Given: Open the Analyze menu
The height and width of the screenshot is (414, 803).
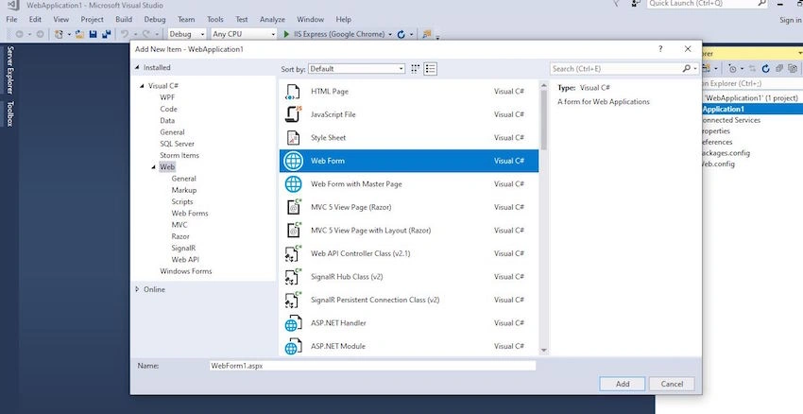Looking at the screenshot, I should coord(272,20).
